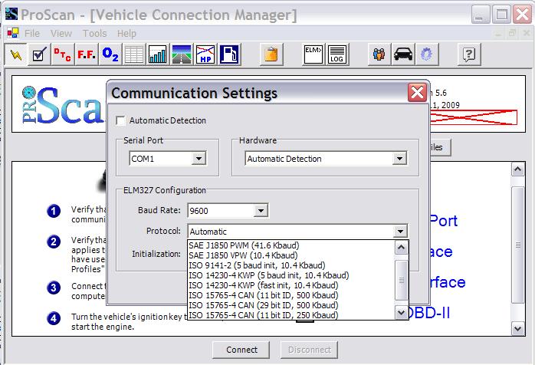
Task: Open the HP horsepower chart icon
Action: pyautogui.click(x=205, y=54)
